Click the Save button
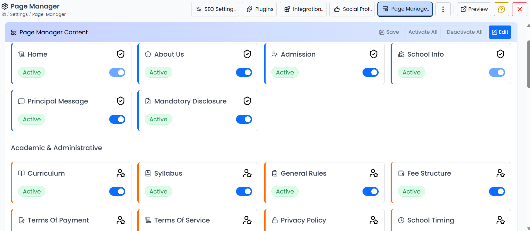The height and width of the screenshot is (231, 530). (389, 32)
